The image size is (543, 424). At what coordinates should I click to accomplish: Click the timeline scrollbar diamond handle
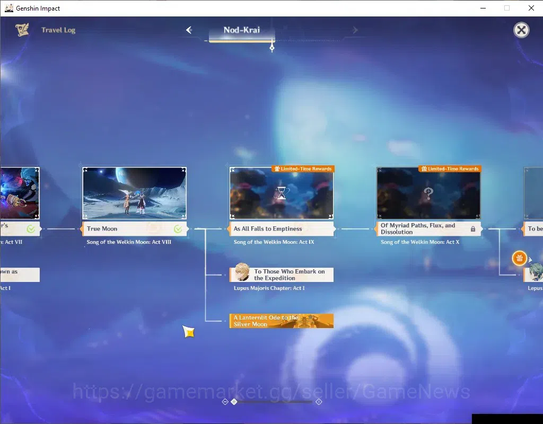(234, 402)
